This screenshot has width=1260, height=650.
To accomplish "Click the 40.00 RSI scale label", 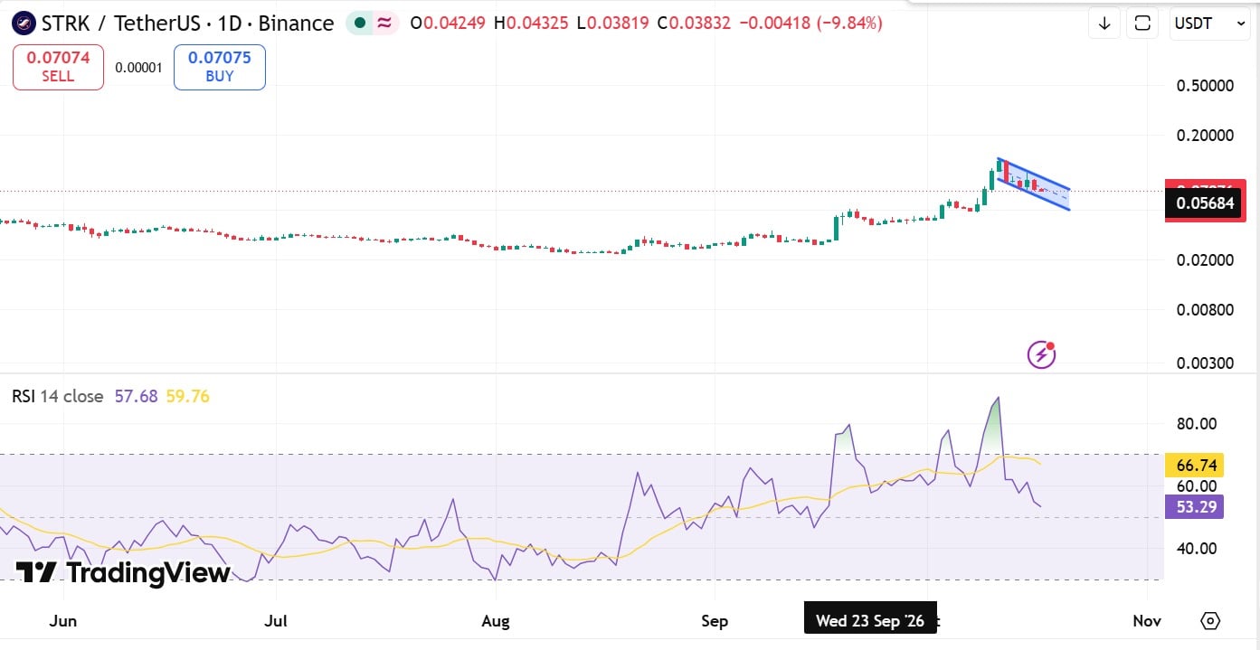I will click(x=1197, y=548).
